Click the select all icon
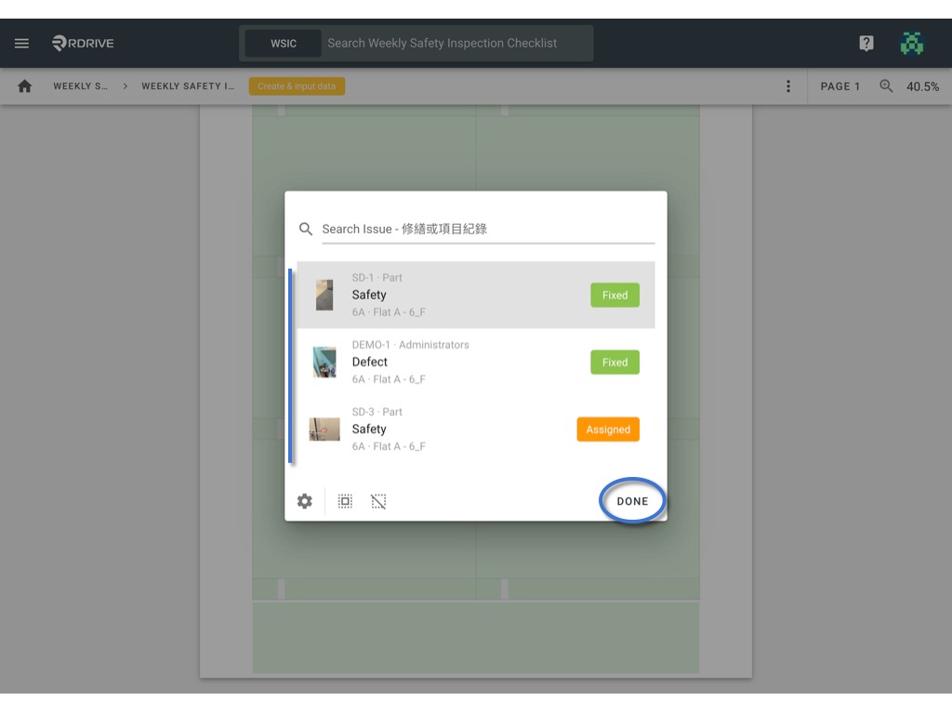The width and height of the screenshot is (952, 714). [345, 501]
